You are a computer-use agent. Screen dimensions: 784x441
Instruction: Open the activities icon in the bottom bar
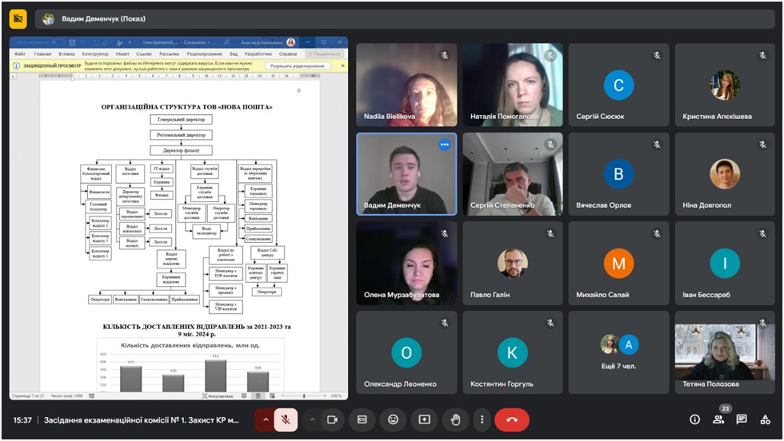[766, 419]
